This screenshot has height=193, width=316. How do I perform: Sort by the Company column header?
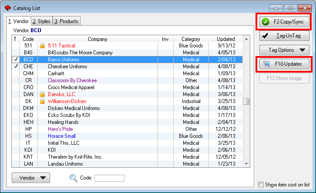pos(98,39)
